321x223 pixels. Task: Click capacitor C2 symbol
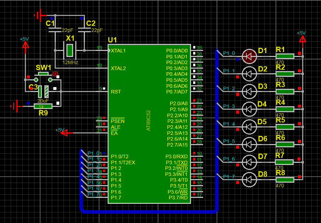pyautogui.click(x=85, y=30)
